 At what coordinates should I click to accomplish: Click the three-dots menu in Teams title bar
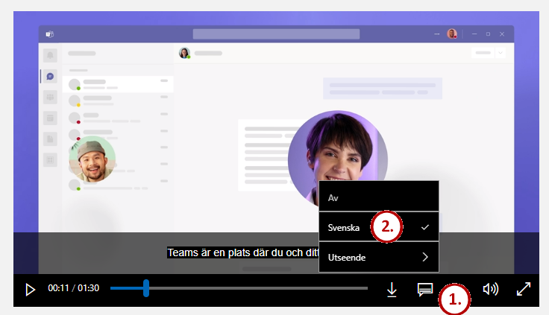(436, 34)
